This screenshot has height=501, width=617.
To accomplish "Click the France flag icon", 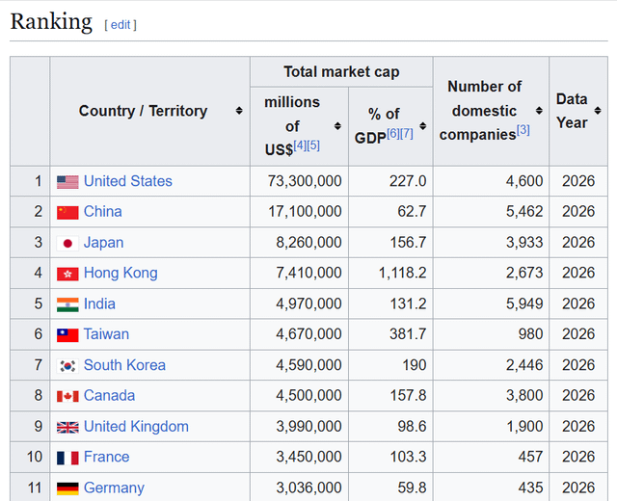I will [x=67, y=458].
